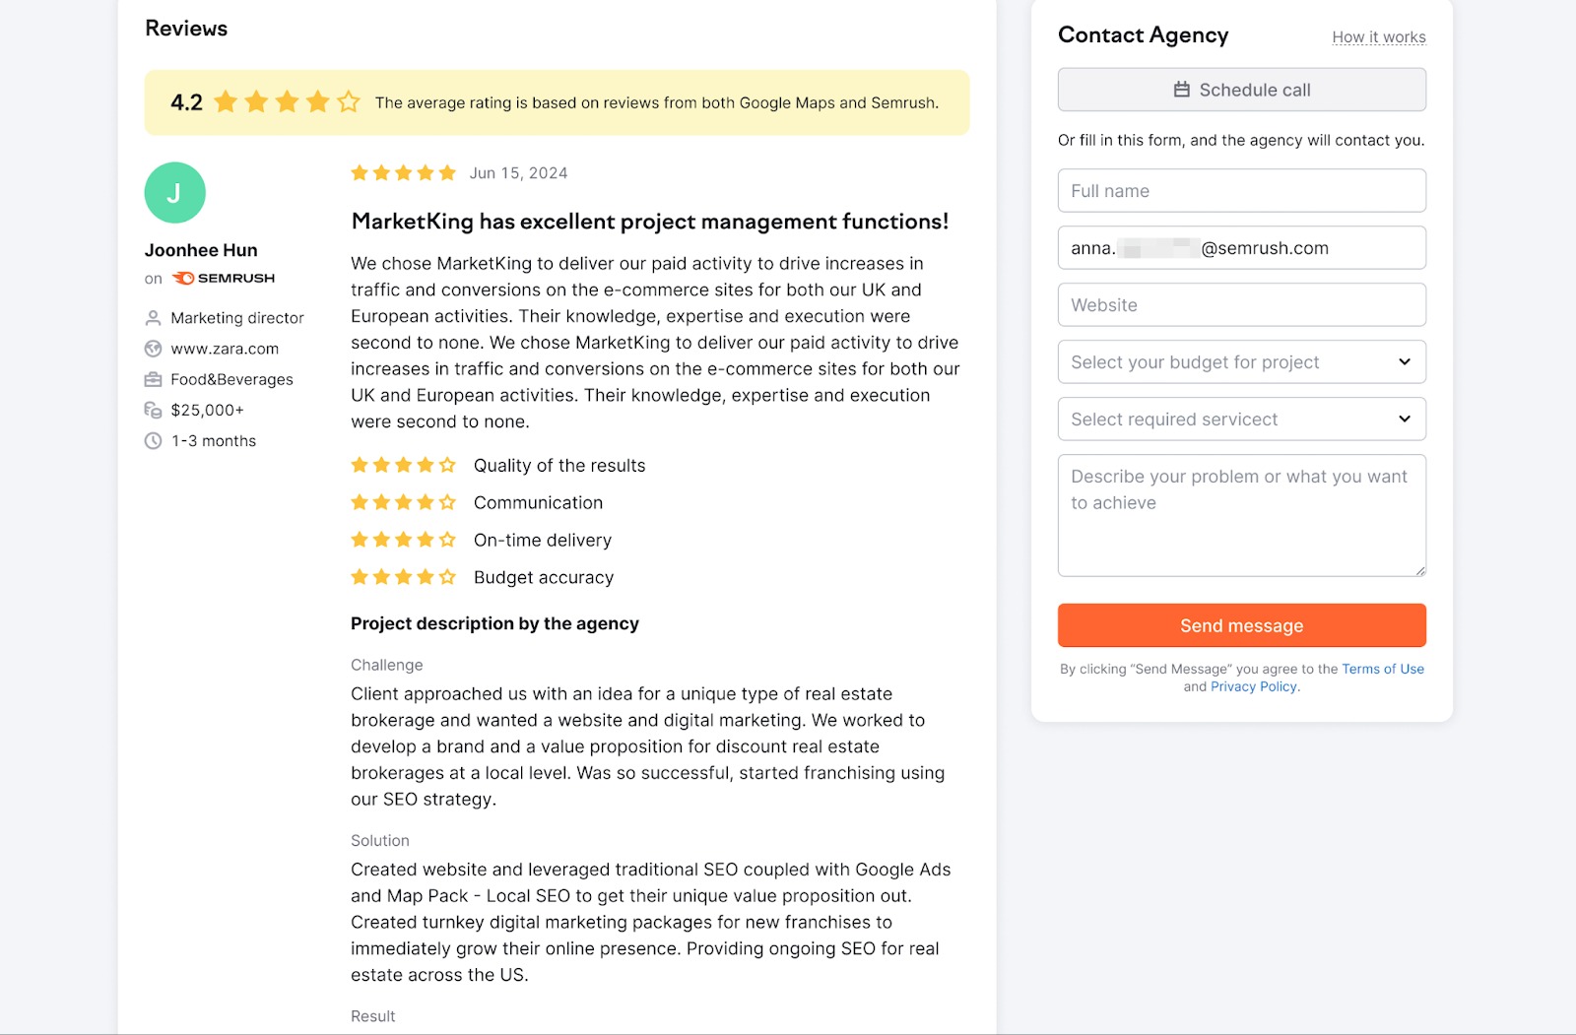
Task: Click the Send message button
Action: (1240, 625)
